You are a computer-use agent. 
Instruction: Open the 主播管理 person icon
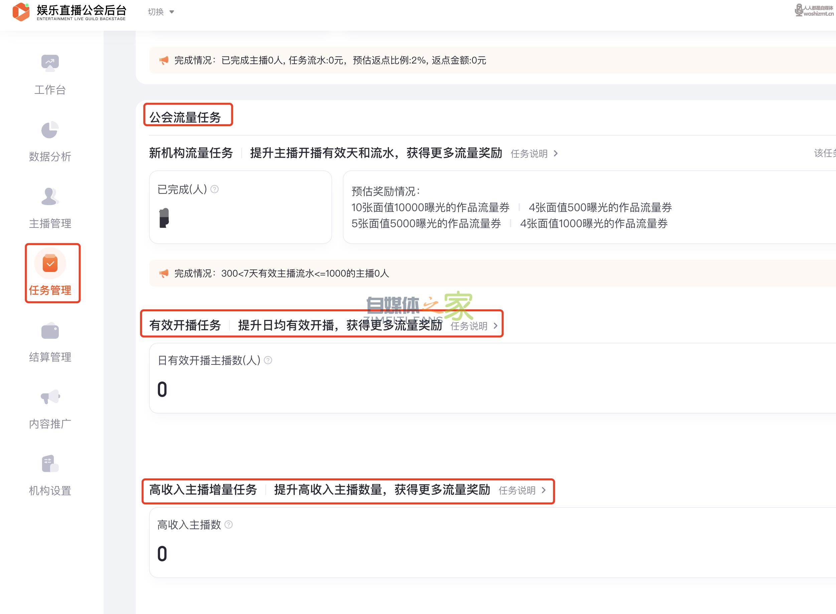click(50, 196)
